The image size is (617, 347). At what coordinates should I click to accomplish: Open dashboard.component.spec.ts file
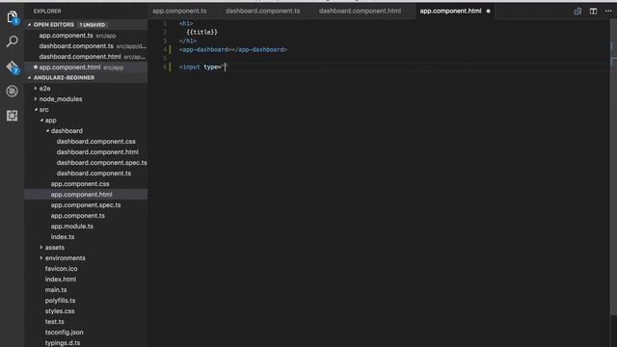click(86, 163)
